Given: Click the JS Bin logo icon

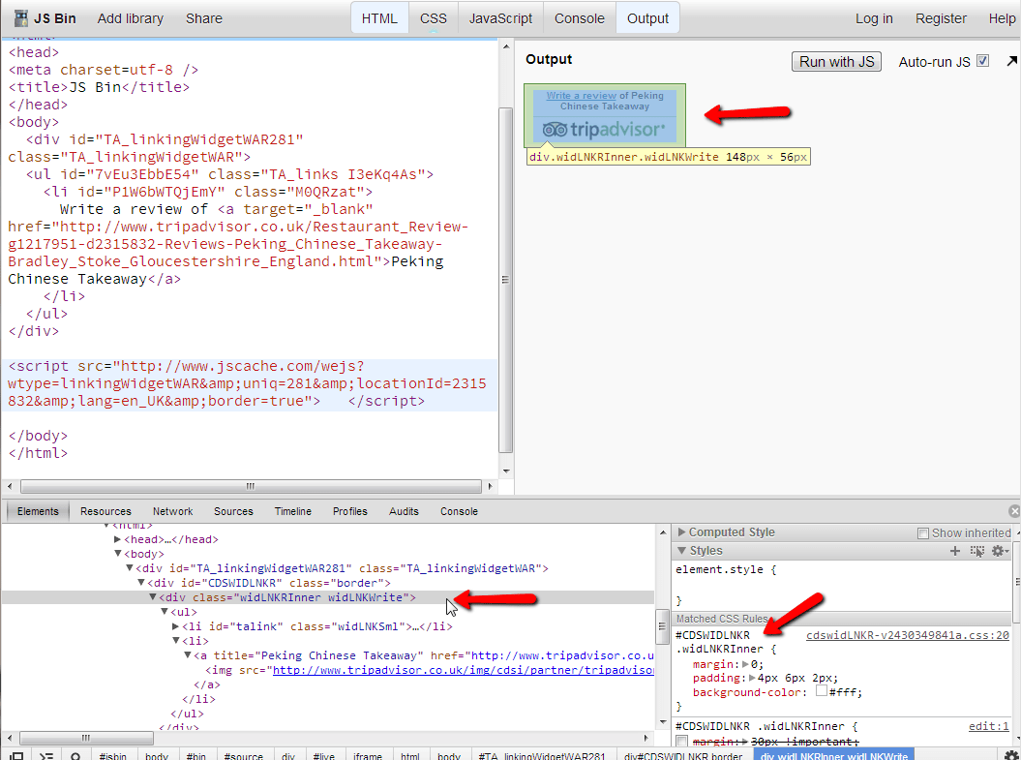Looking at the screenshot, I should tap(21, 18).
